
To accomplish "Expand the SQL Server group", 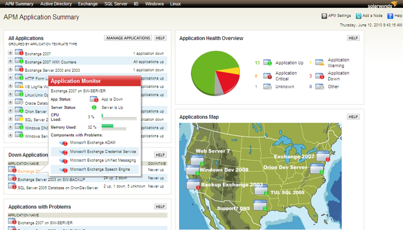I will click(10, 119).
